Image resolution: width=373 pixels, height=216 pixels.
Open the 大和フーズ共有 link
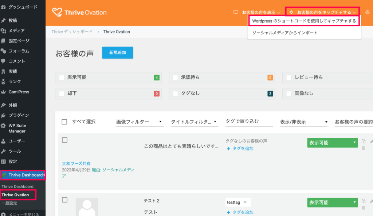coord(76,164)
